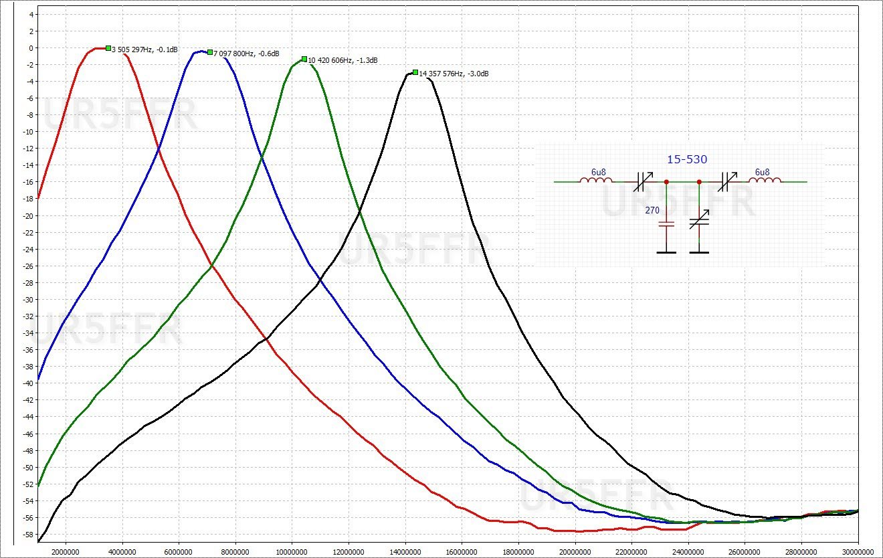Image resolution: width=883 pixels, height=558 pixels.
Task: Click the -30 label on the dB axis
Action: click(29, 300)
